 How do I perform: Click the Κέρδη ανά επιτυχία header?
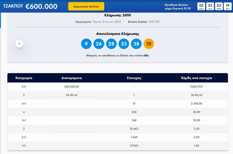tap(196, 78)
